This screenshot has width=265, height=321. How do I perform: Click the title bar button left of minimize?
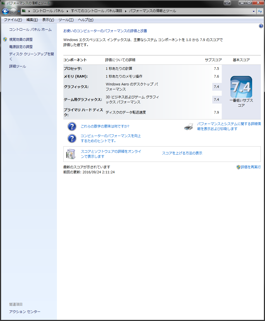[x=227, y=3]
